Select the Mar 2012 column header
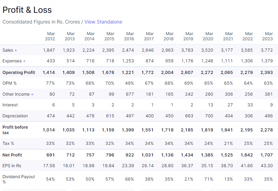 click(x=50, y=36)
